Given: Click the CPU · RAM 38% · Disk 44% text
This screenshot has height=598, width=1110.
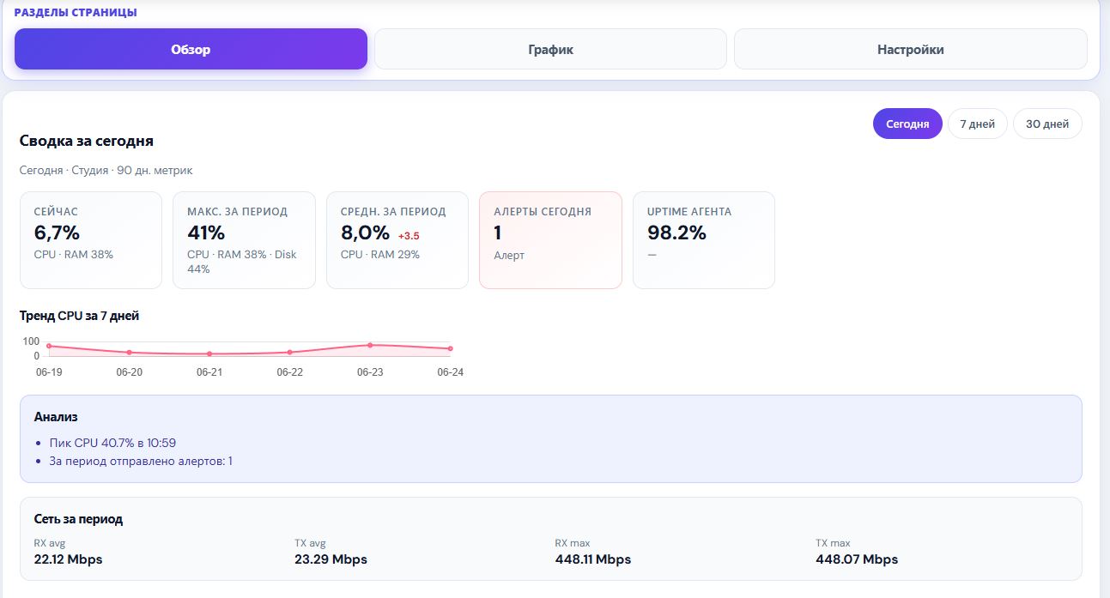Looking at the screenshot, I should [x=242, y=262].
